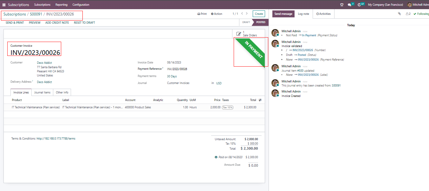The image size is (429, 191).
Task: Click the support headset icon in navbar
Action: click(341, 5)
